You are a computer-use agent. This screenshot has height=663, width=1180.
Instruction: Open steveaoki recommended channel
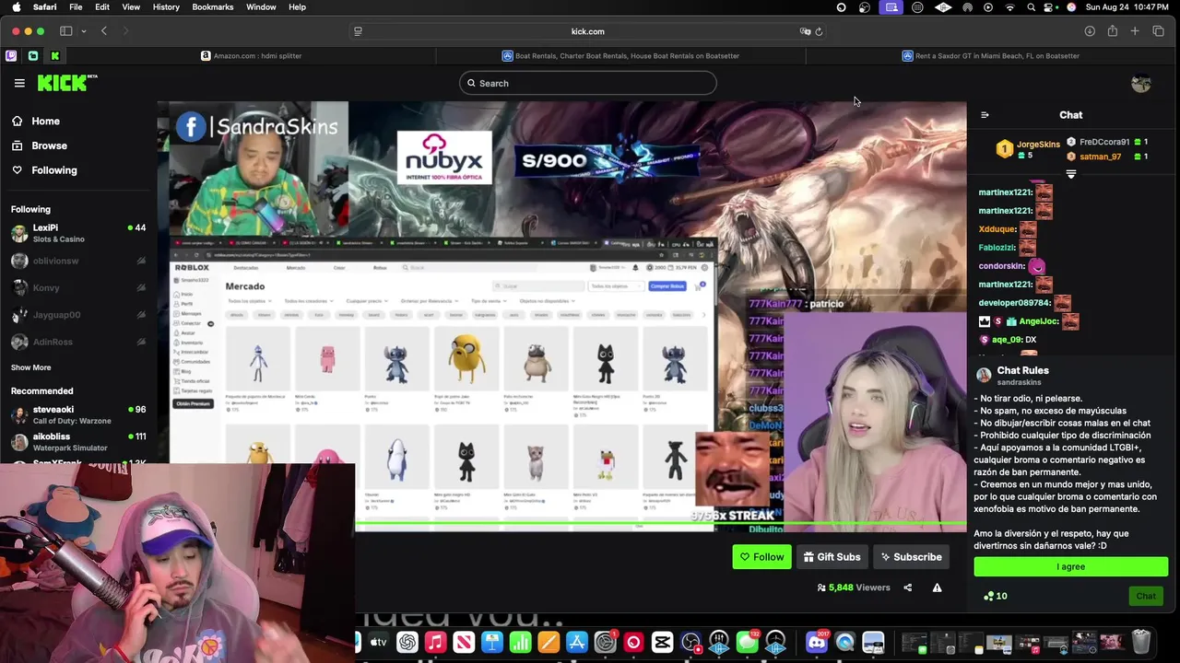(78, 414)
